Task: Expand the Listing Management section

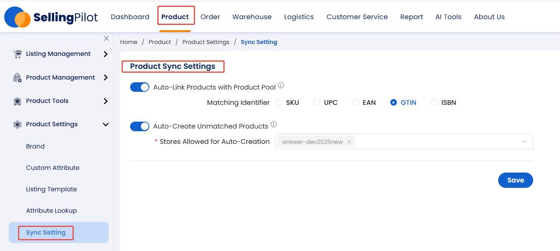Action: 106,54
